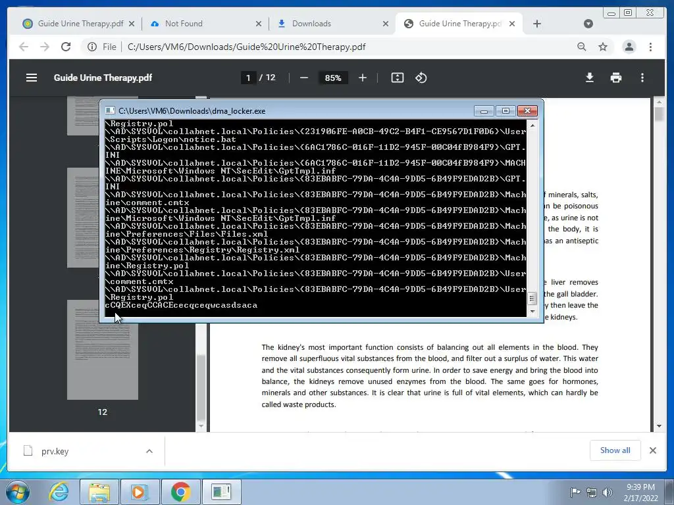This screenshot has height=505, width=674.
Task: Go forward in browser history
Action: [x=45, y=47]
